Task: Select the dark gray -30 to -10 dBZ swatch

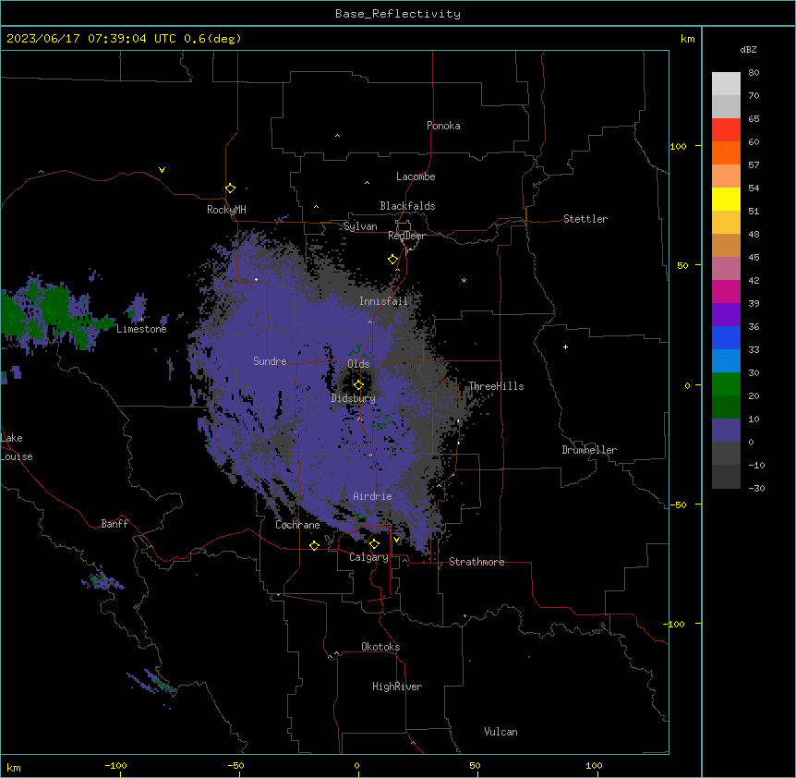Action: click(x=726, y=477)
